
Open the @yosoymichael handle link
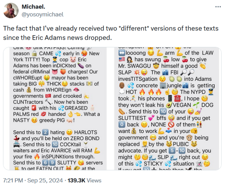pyautogui.click(x=42, y=14)
